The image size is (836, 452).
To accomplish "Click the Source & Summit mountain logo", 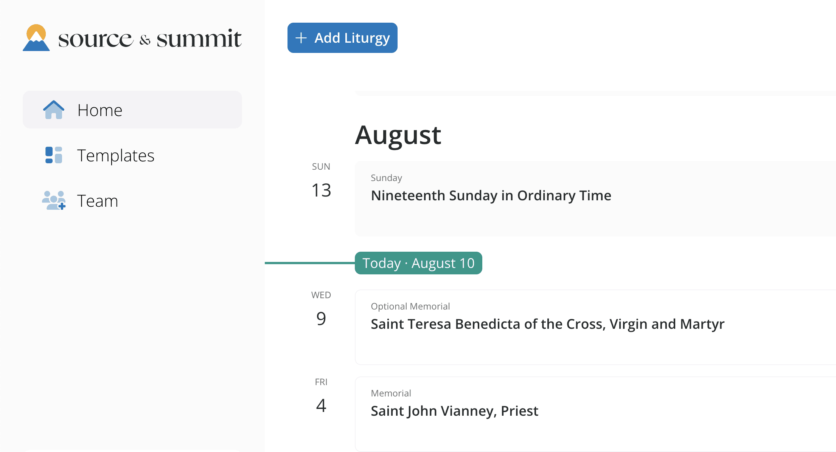I will pyautogui.click(x=36, y=38).
